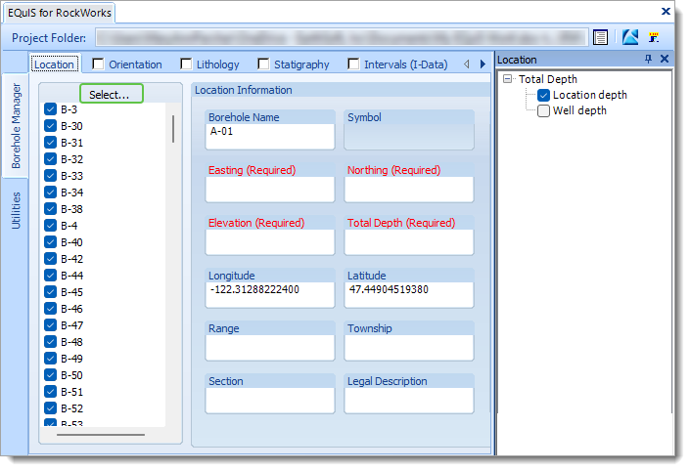Close the EQuIS for RockWorks window

coord(666,12)
